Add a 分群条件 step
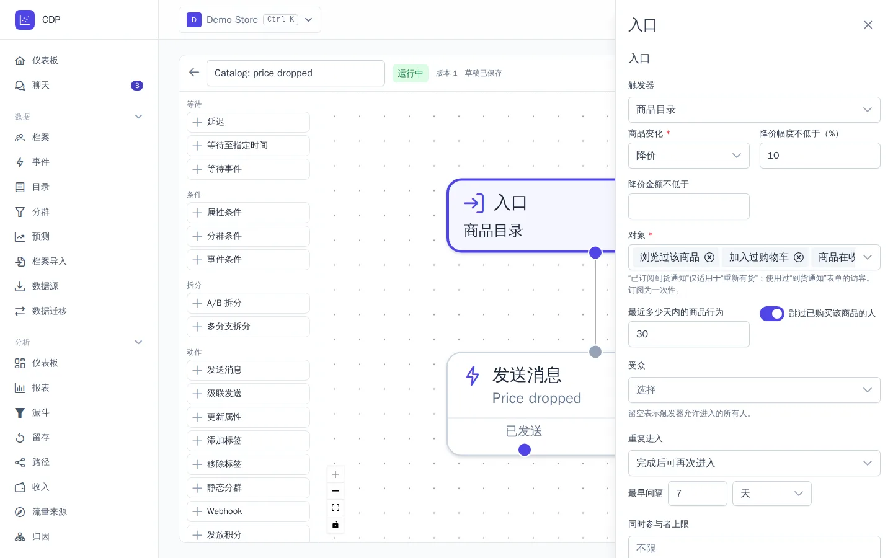Image resolution: width=893 pixels, height=558 pixels. (248, 236)
